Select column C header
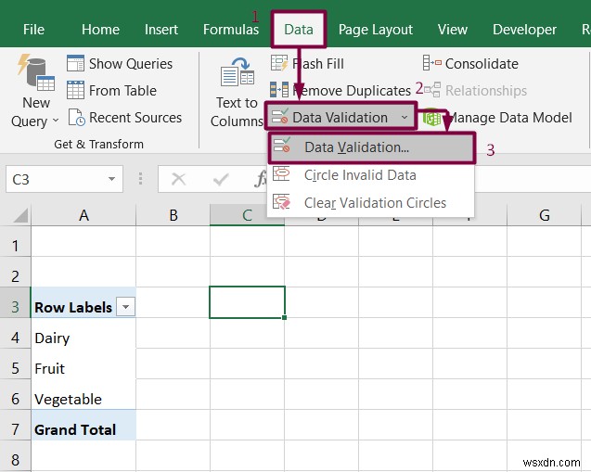This screenshot has width=591, height=472. [247, 215]
